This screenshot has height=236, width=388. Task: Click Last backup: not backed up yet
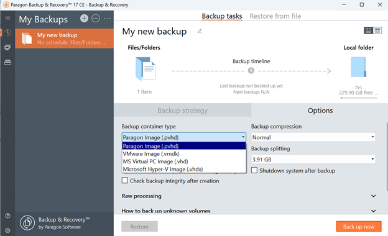[251, 86]
